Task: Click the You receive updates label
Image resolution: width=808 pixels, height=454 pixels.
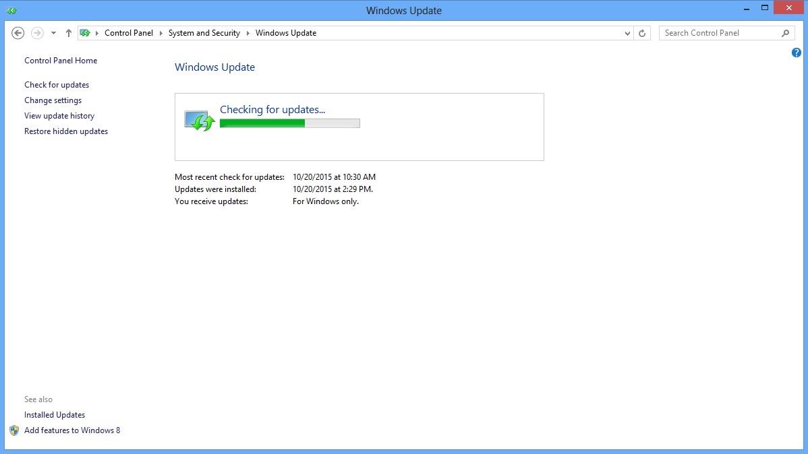Action: pos(211,201)
